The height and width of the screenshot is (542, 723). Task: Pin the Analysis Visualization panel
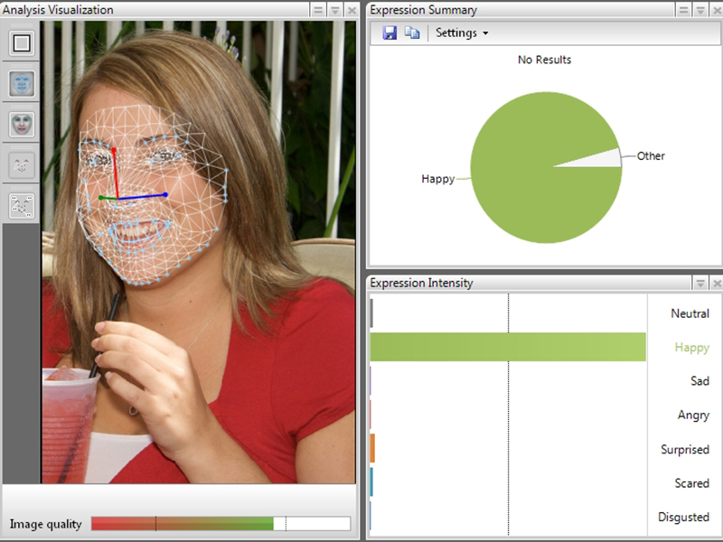(x=317, y=10)
